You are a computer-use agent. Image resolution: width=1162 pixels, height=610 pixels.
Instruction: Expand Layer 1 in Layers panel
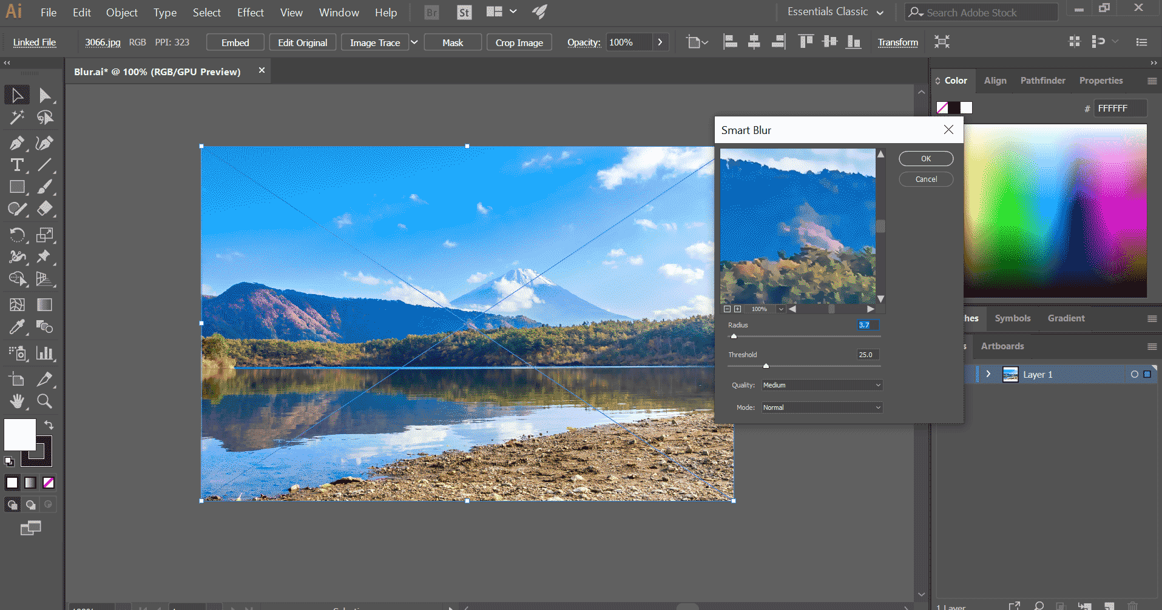pyautogui.click(x=988, y=374)
